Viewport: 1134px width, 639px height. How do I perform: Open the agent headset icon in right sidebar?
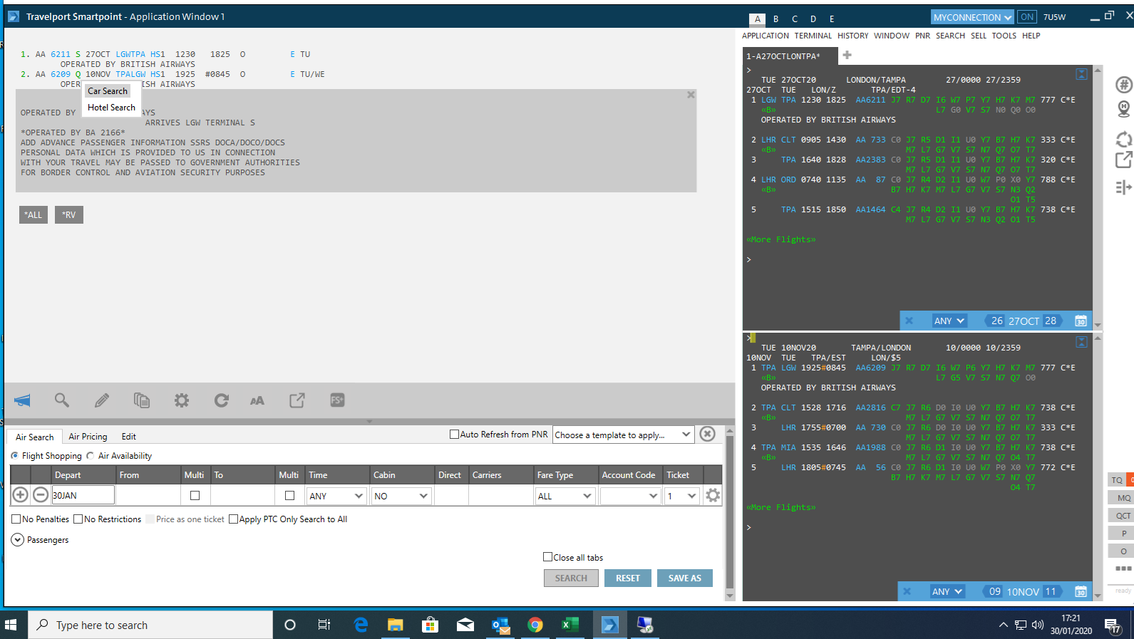point(1123,109)
